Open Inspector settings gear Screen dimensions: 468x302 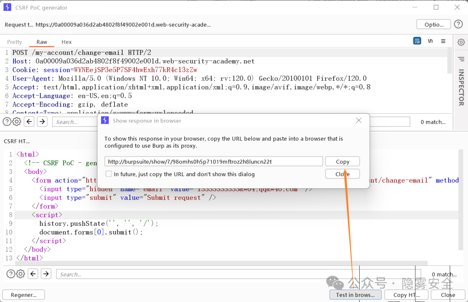click(x=461, y=42)
